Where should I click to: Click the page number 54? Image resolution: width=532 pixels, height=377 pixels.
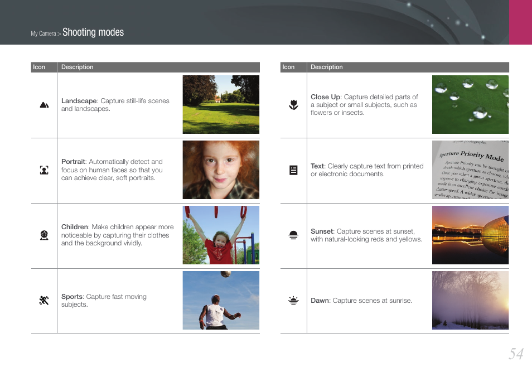(516, 354)
